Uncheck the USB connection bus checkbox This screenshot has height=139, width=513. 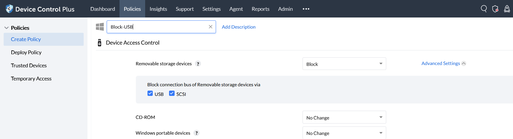(x=150, y=94)
